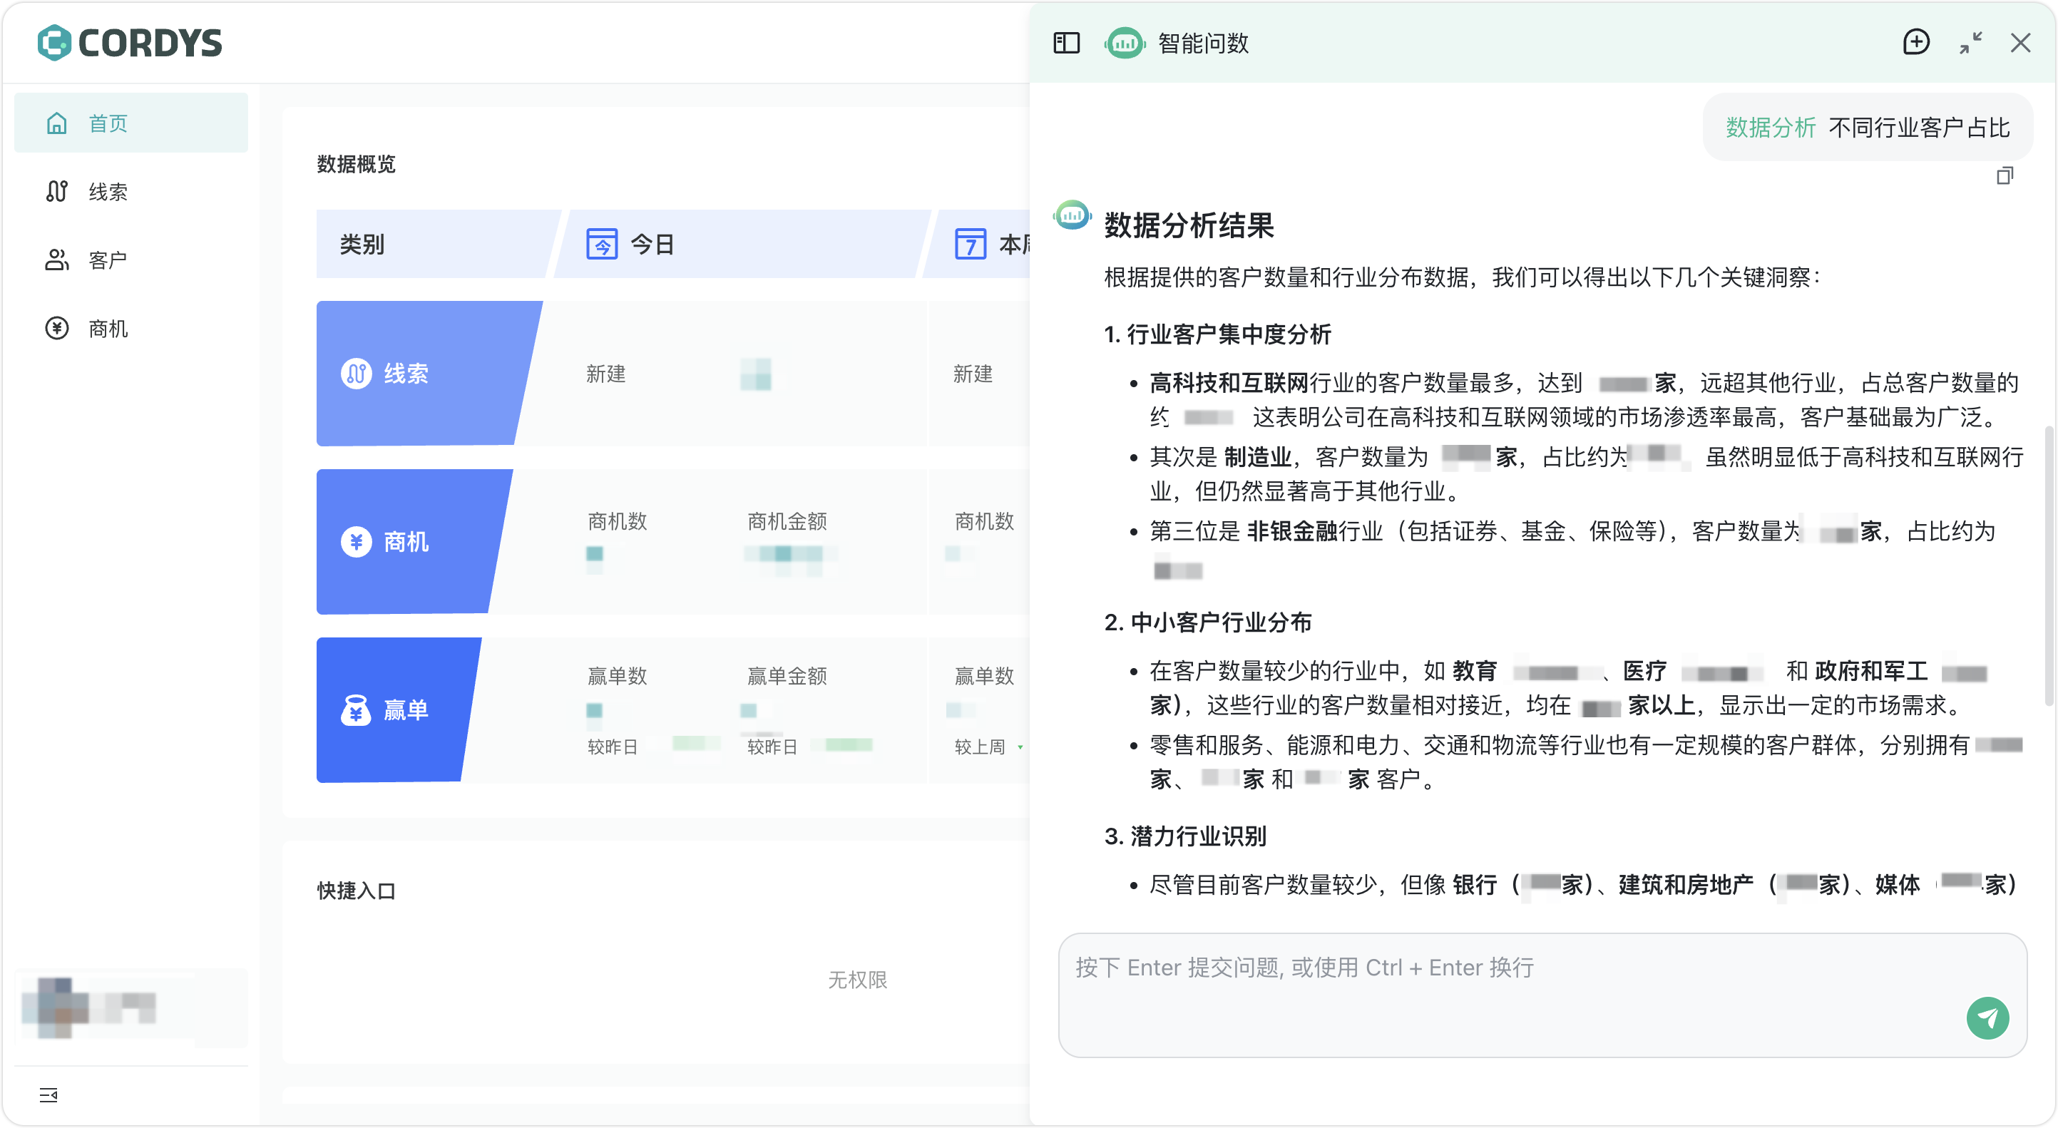Viewport: 2058px width, 1128px height.
Task: Send message with green paper-plane button
Action: click(1987, 1017)
